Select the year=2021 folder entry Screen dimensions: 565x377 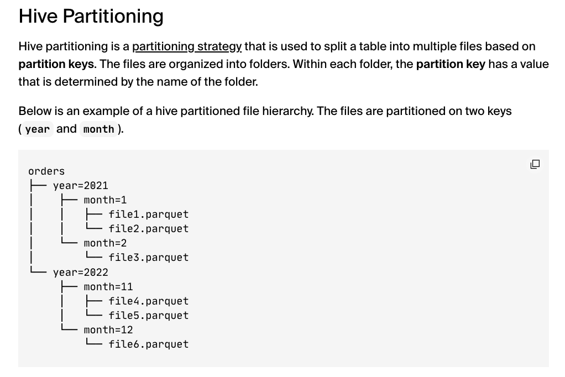(81, 186)
